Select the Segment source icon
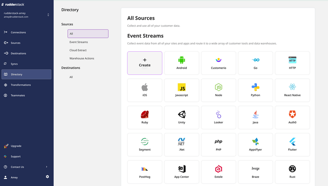The height and width of the screenshot is (186, 328). pyautogui.click(x=145, y=142)
